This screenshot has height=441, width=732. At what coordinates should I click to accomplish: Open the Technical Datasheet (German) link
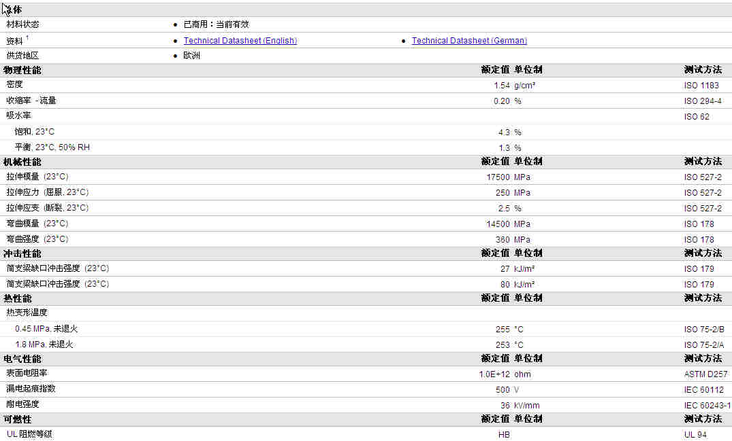(469, 41)
